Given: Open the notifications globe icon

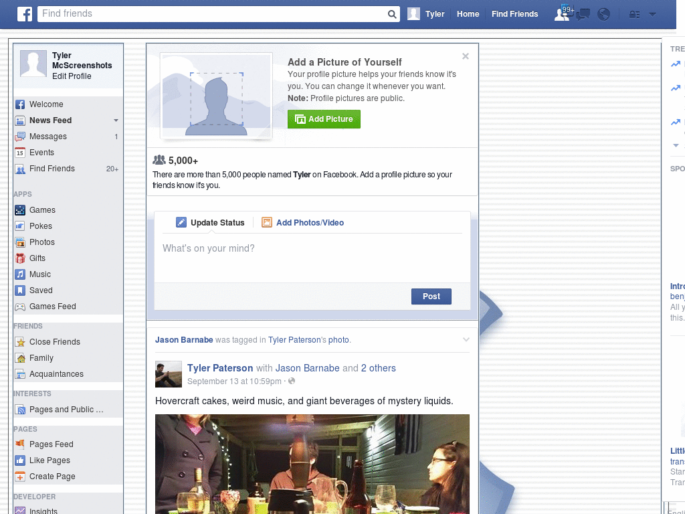Looking at the screenshot, I should pyautogui.click(x=604, y=15).
